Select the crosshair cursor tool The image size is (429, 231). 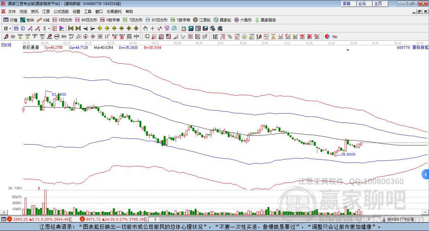(152, 29)
